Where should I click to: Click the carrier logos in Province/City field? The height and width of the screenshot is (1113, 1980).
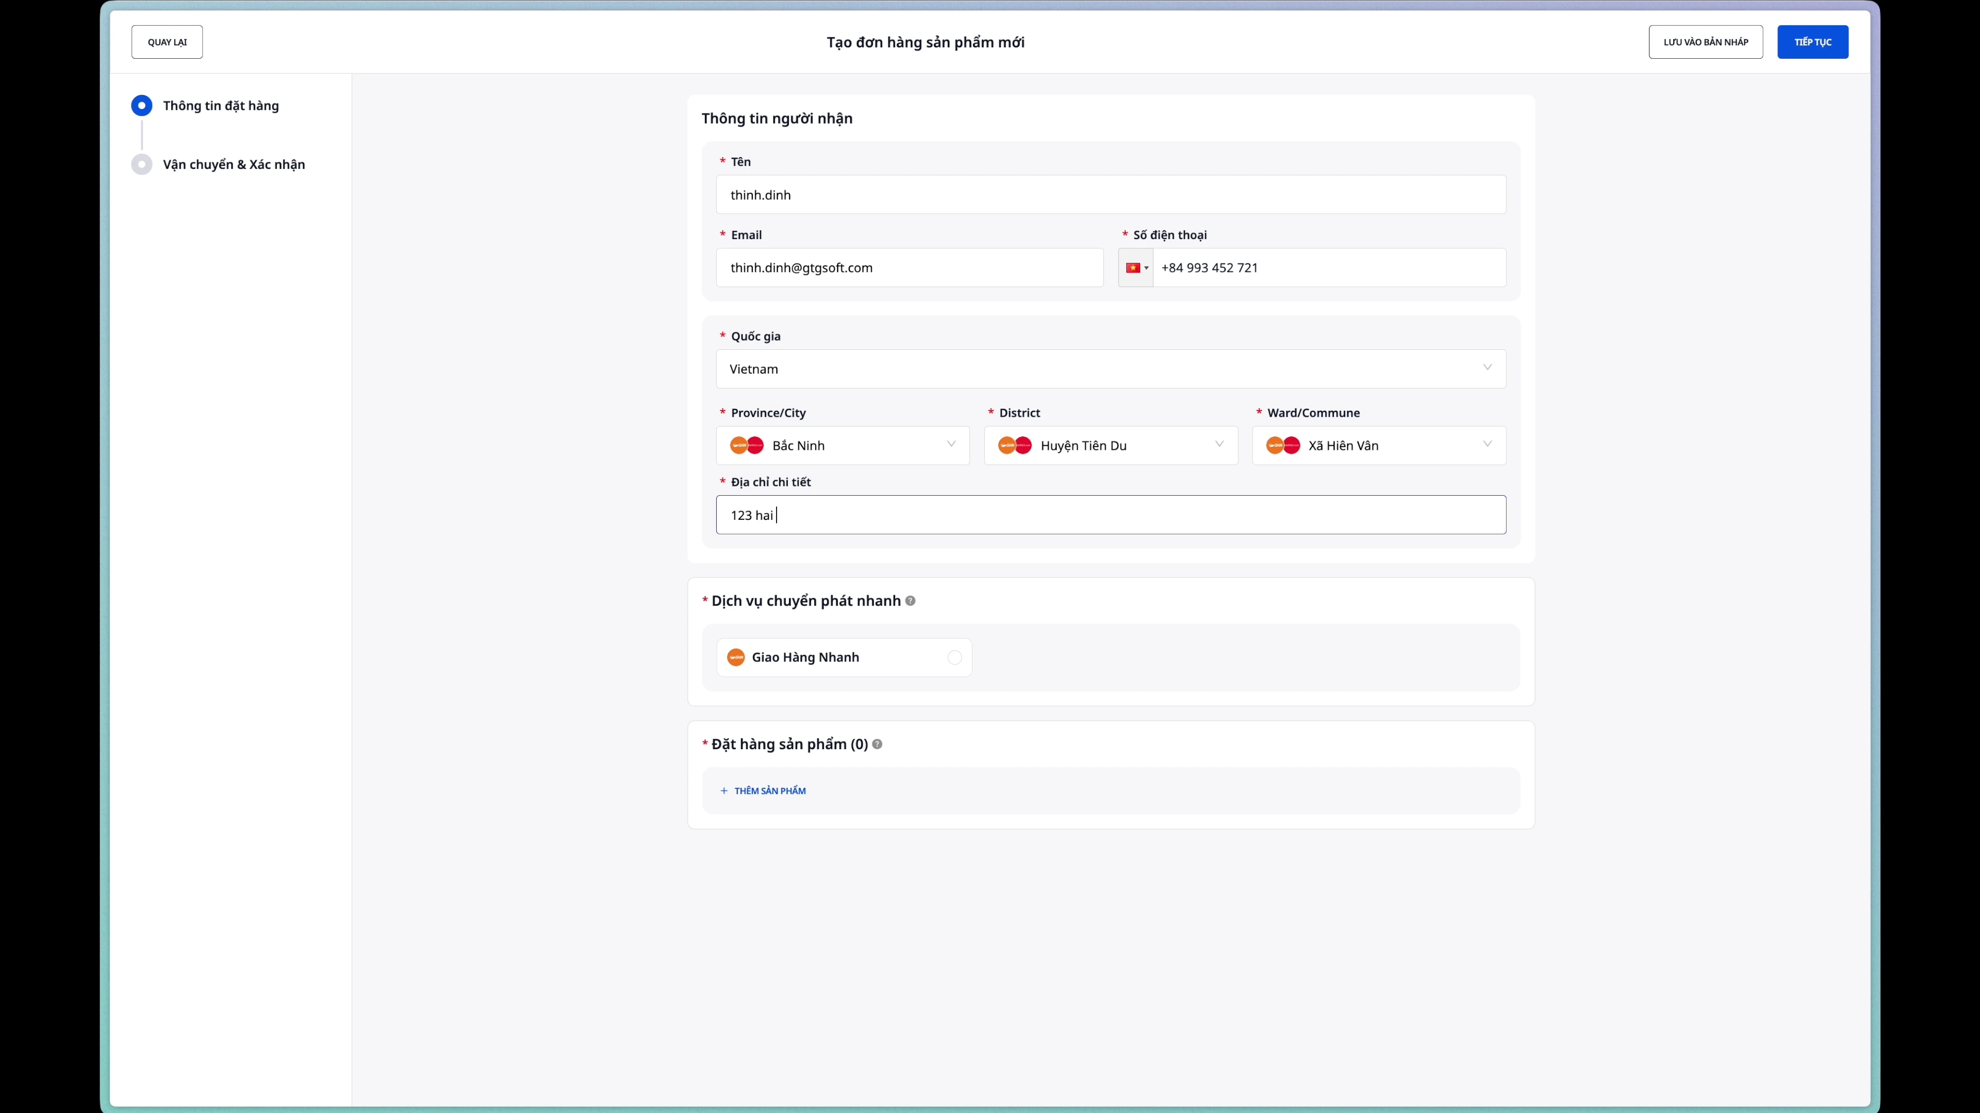coord(746,446)
